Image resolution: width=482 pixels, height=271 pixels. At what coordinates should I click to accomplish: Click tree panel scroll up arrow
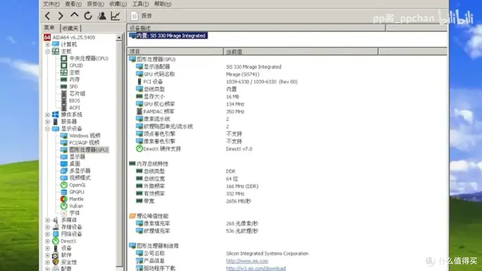coord(119,37)
